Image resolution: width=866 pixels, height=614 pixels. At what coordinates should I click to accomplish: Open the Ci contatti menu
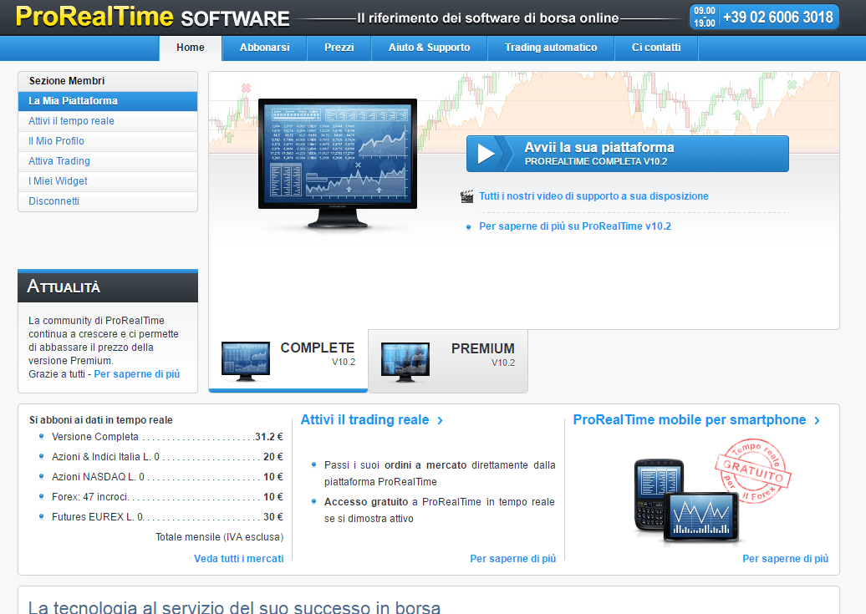pos(656,48)
